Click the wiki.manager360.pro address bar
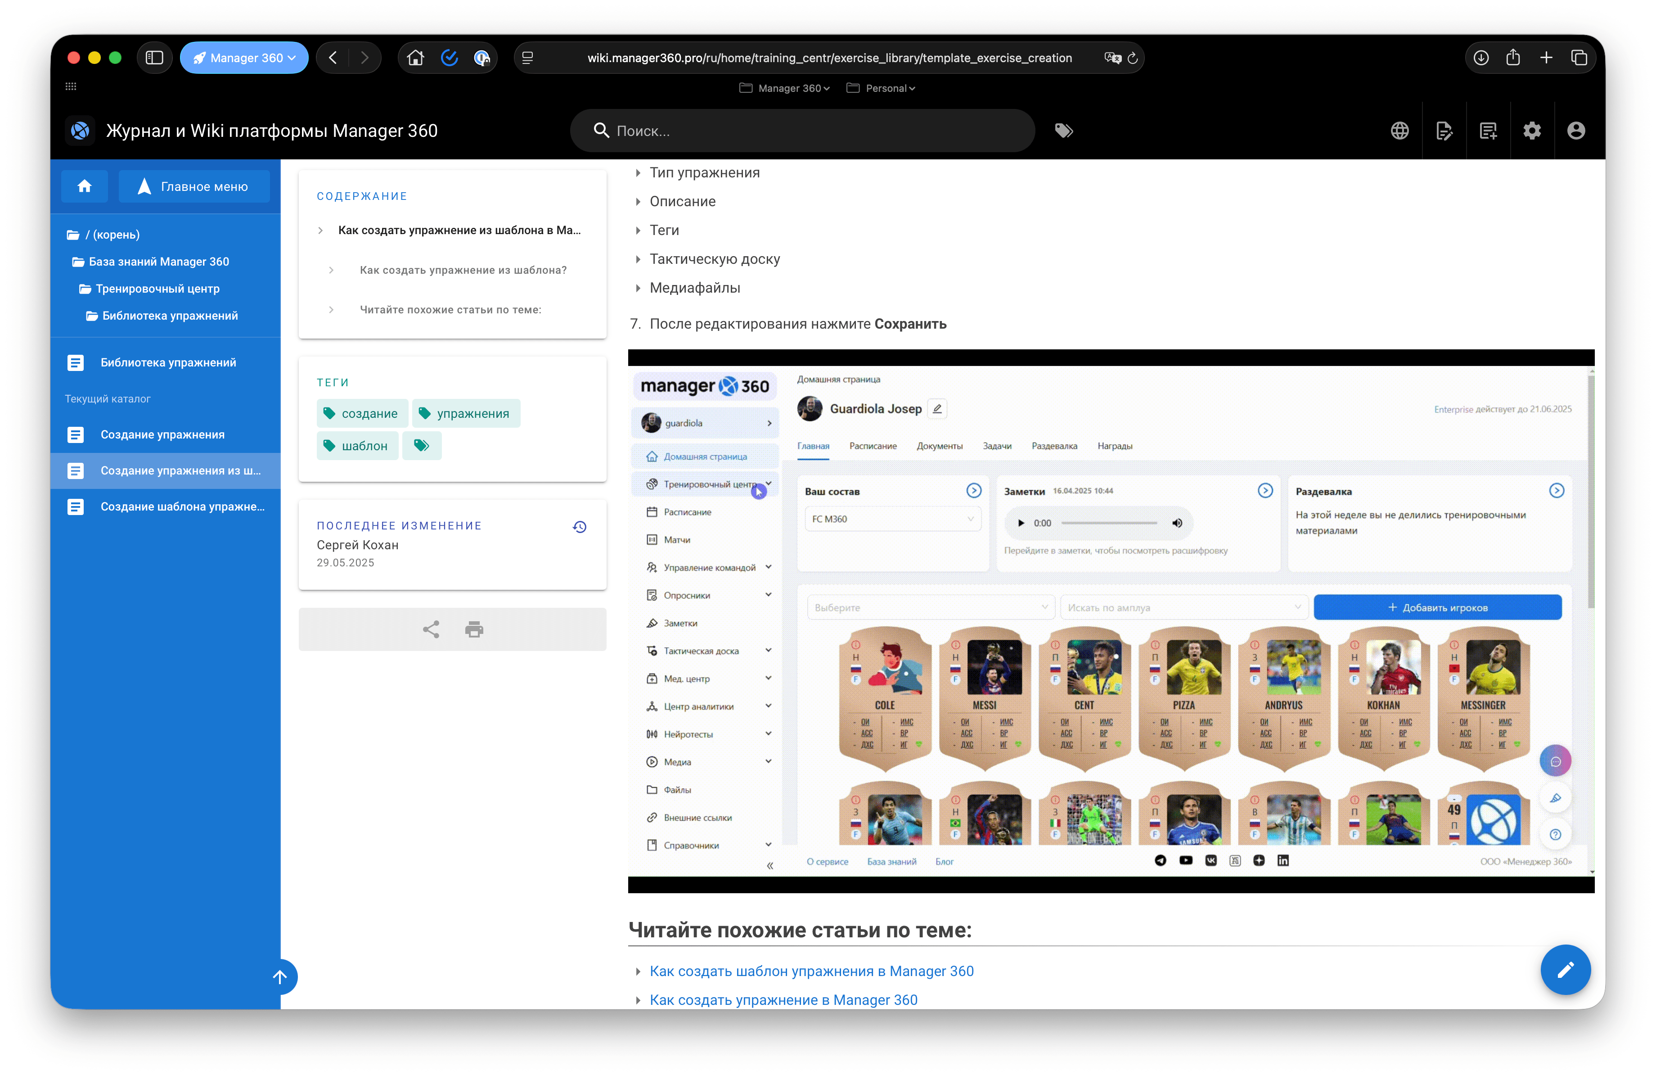Image resolution: width=1656 pixels, height=1076 pixels. click(x=829, y=58)
